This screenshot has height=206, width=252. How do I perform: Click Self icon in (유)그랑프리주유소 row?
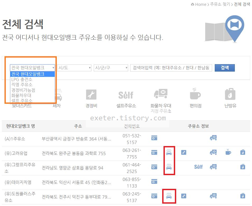(x=198, y=167)
